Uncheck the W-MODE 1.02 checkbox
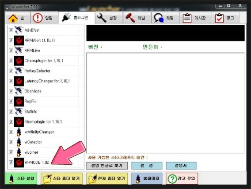The image size is (251, 189). click(11, 163)
